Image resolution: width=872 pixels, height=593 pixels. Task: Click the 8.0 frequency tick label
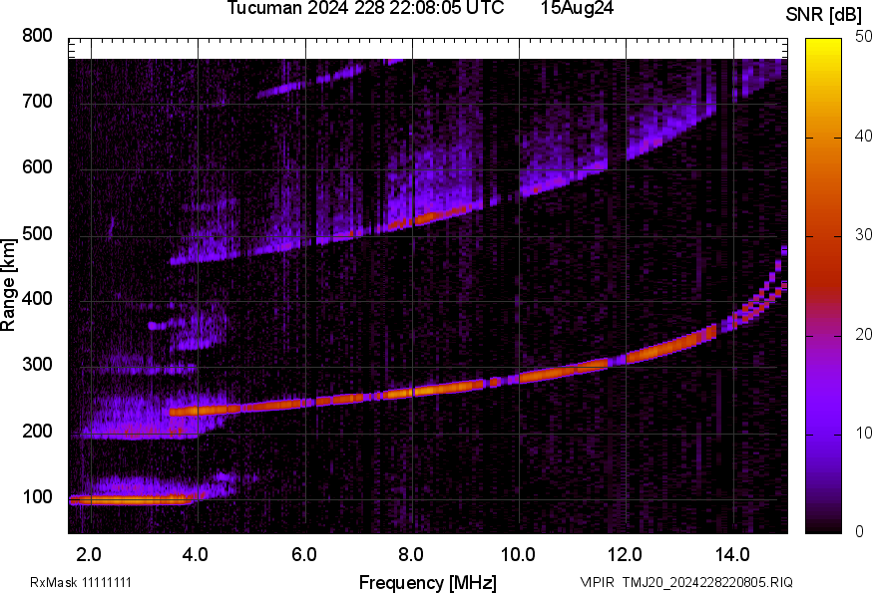coord(411,554)
